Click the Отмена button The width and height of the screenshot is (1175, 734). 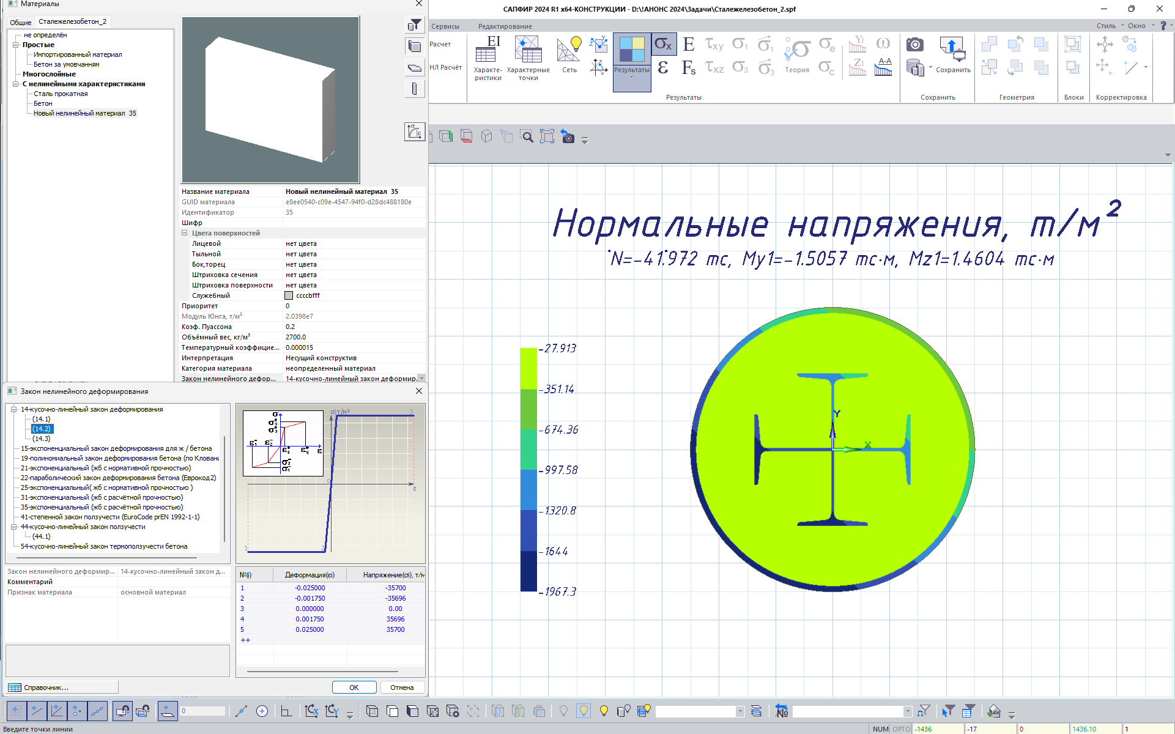402,688
